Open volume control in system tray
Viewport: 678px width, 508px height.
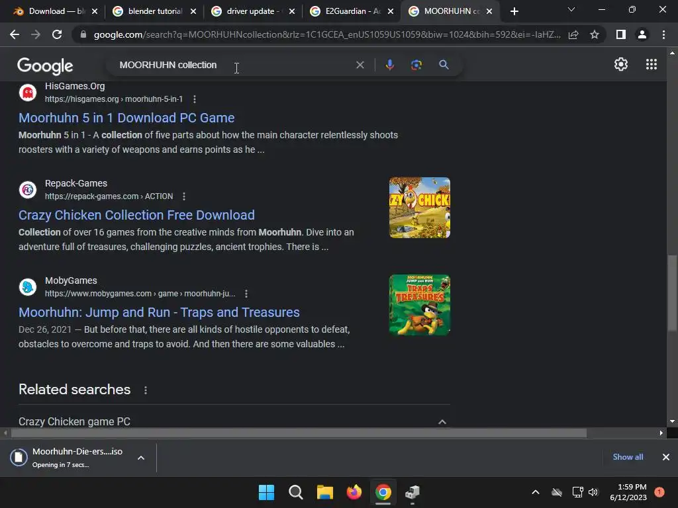pos(593,492)
